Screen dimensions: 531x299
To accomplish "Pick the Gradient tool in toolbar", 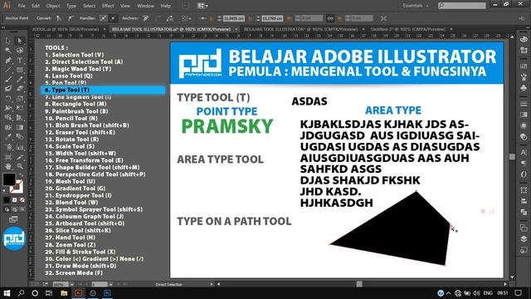I will [20, 128].
